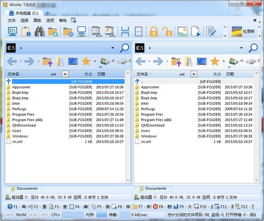Toggle the CAPS indicator in status bar

click(9, 214)
